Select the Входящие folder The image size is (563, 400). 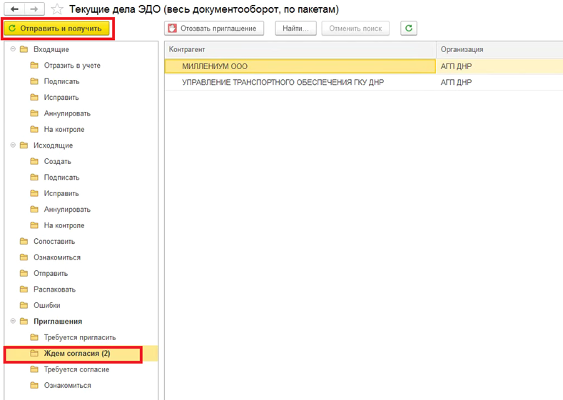[x=51, y=49]
